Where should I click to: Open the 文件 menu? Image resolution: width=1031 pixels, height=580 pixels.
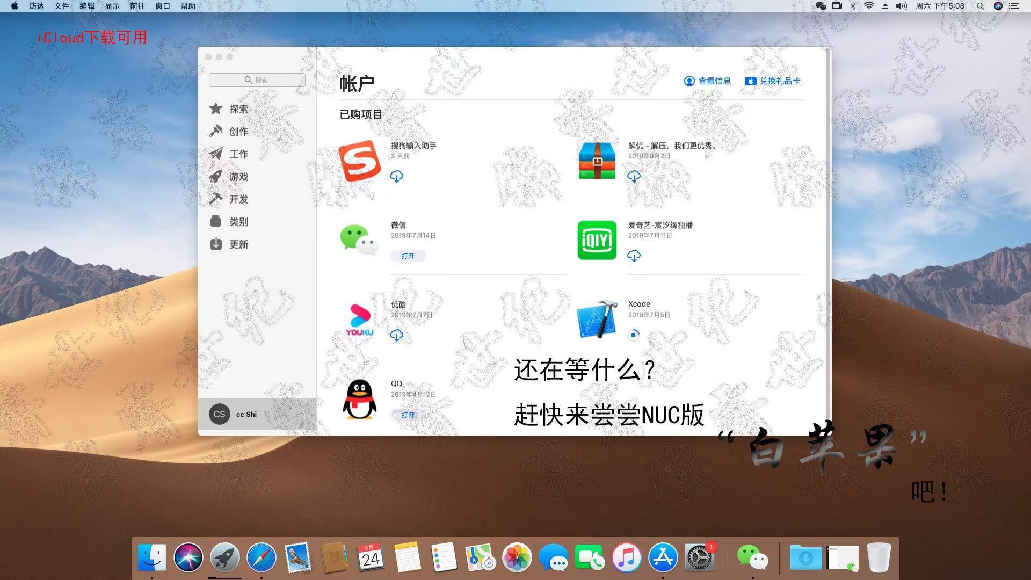62,6
